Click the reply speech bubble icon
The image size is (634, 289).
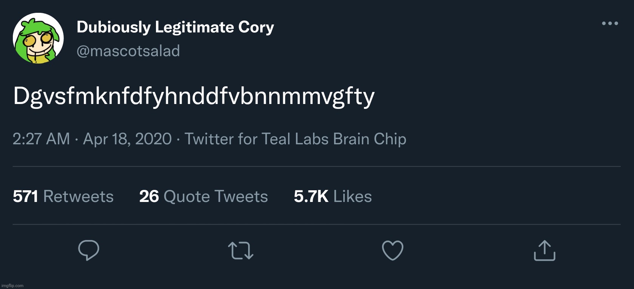click(89, 250)
